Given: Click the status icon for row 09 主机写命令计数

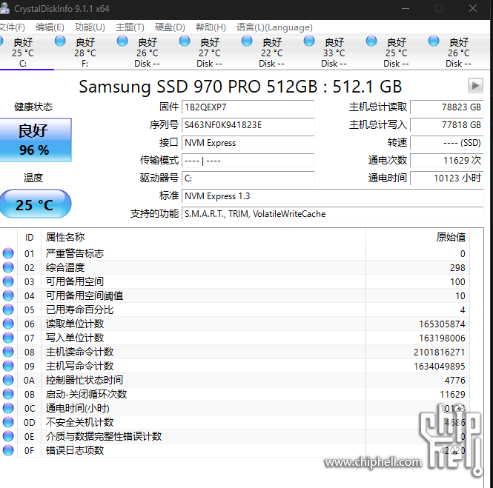Looking at the screenshot, I should (x=8, y=366).
